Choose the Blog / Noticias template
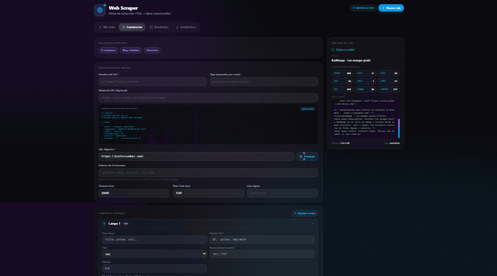Viewport: 497px width, 276px height. [131, 50]
